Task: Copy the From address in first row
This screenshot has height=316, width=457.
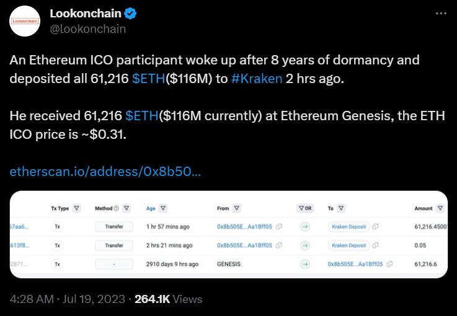Action: pyautogui.click(x=279, y=227)
